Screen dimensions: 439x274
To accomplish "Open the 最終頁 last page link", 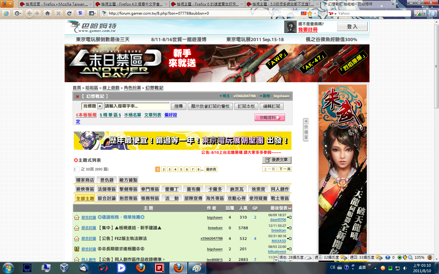I will [211, 169].
